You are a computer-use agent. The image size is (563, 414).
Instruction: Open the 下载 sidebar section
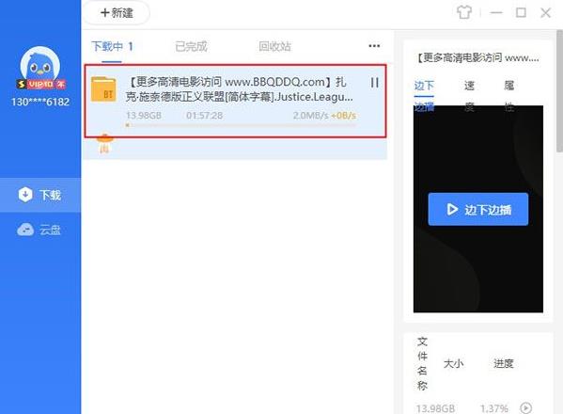click(x=40, y=195)
